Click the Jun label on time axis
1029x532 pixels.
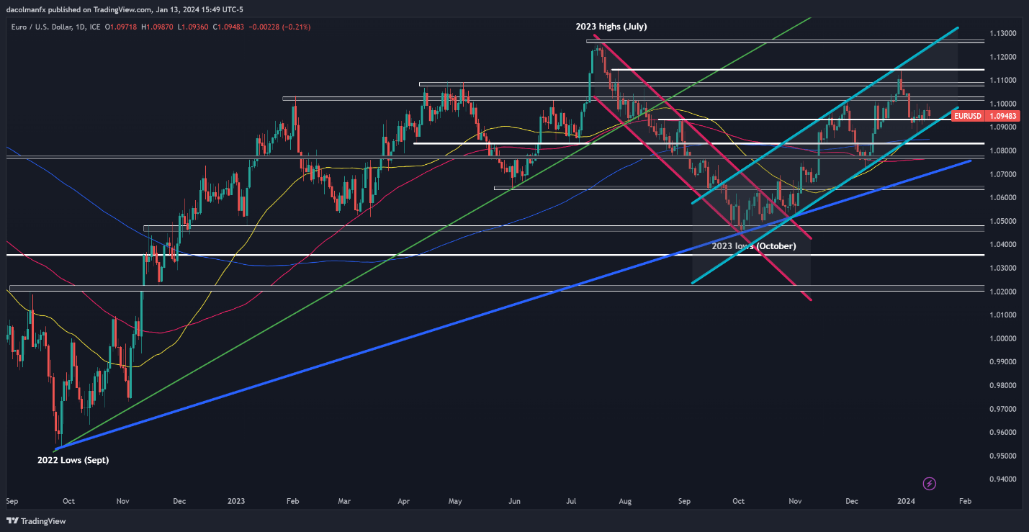(x=514, y=500)
